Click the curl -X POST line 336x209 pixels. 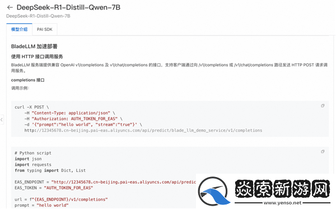[x=32, y=107]
